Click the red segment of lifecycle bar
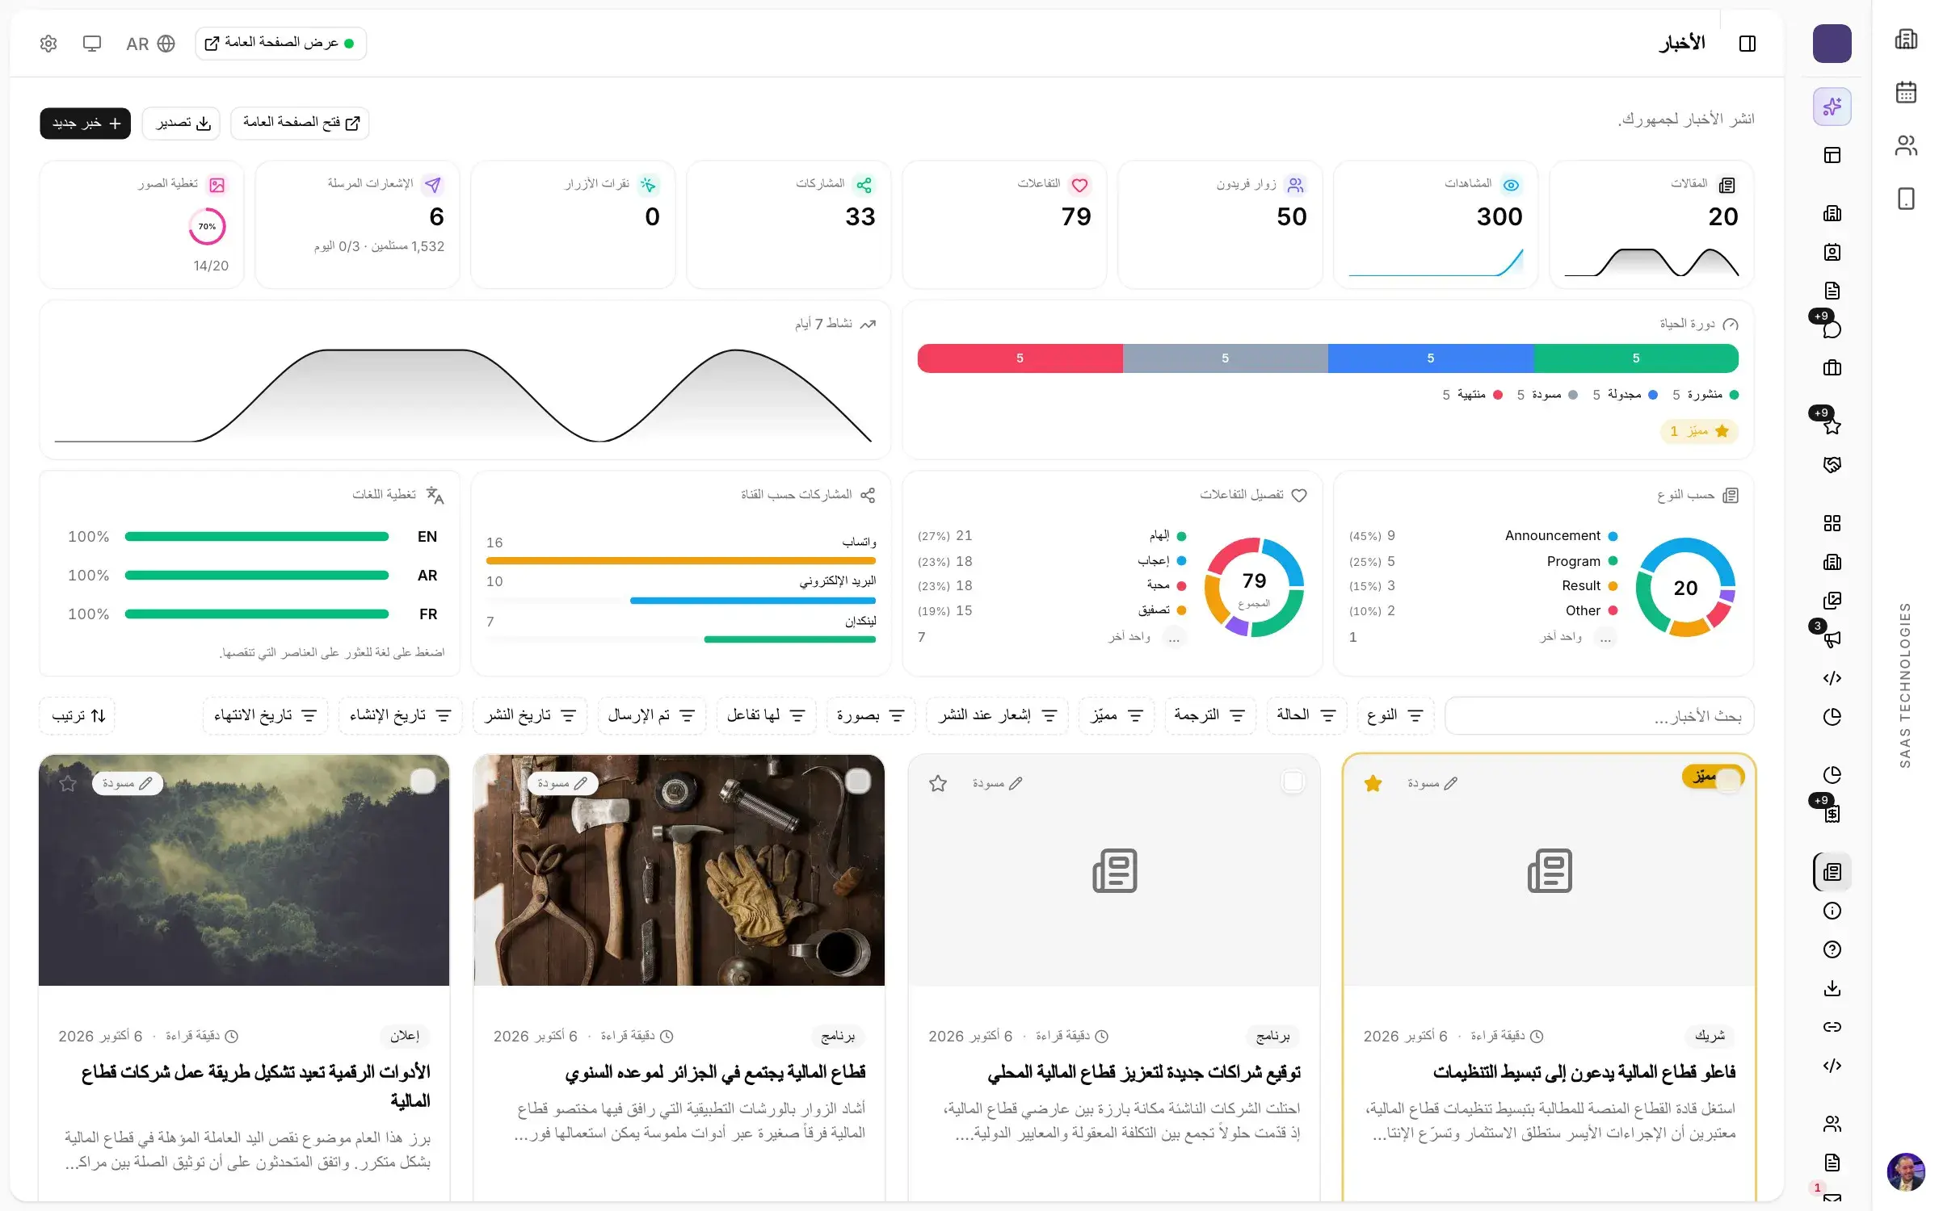 point(1020,358)
